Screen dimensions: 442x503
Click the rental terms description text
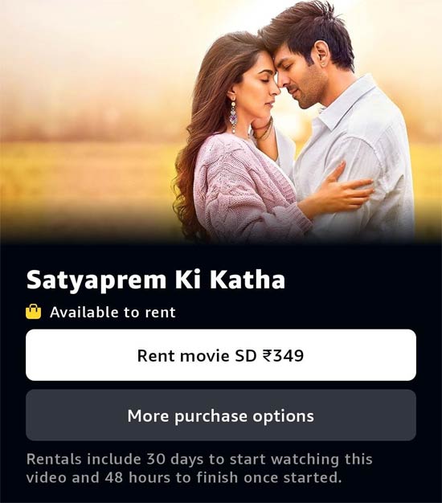click(199, 468)
